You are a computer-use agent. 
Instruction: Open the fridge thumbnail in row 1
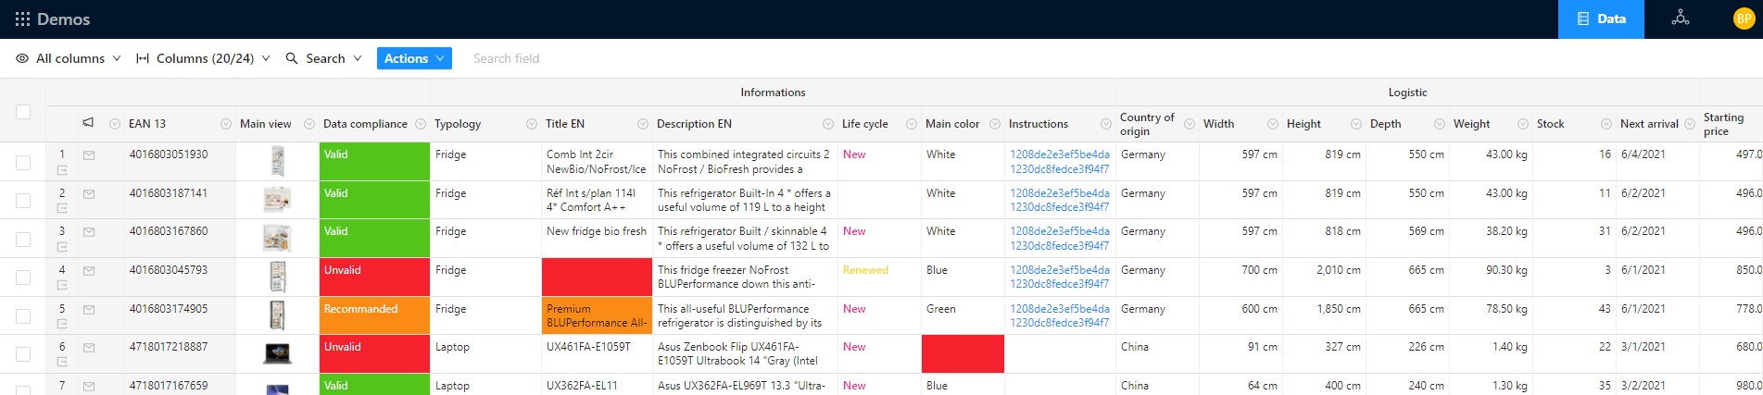277,162
